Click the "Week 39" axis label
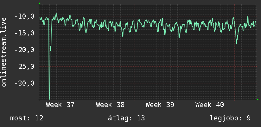This screenshot has height=127, width=261. pyautogui.click(x=160, y=105)
